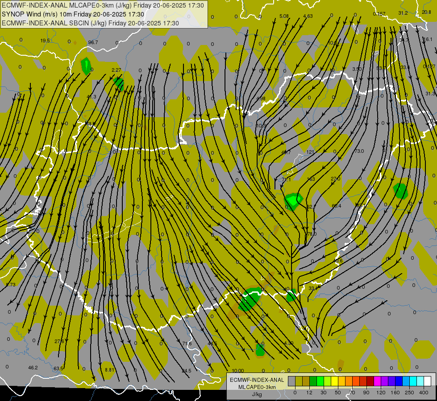Select the map value '24.5'
The height and width of the screenshot is (401, 437).
tap(187, 371)
